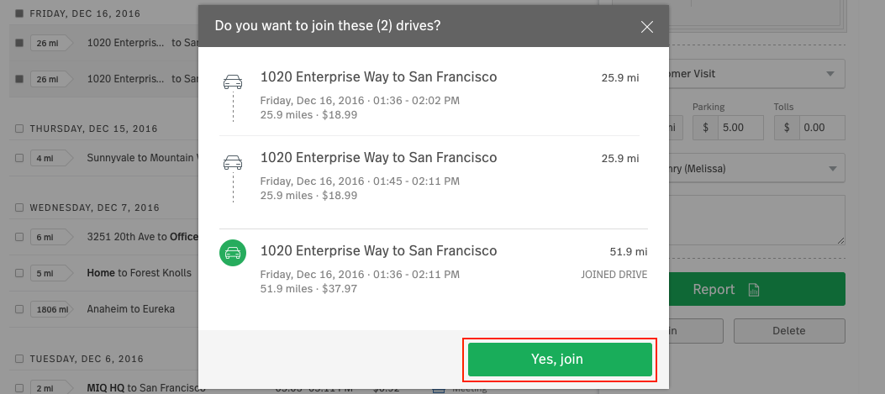Click the second drive's car icon

click(x=233, y=163)
